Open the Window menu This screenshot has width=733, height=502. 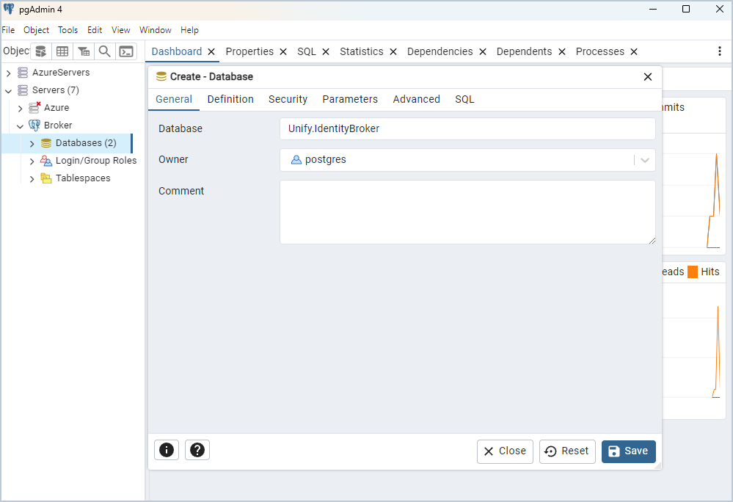156,30
